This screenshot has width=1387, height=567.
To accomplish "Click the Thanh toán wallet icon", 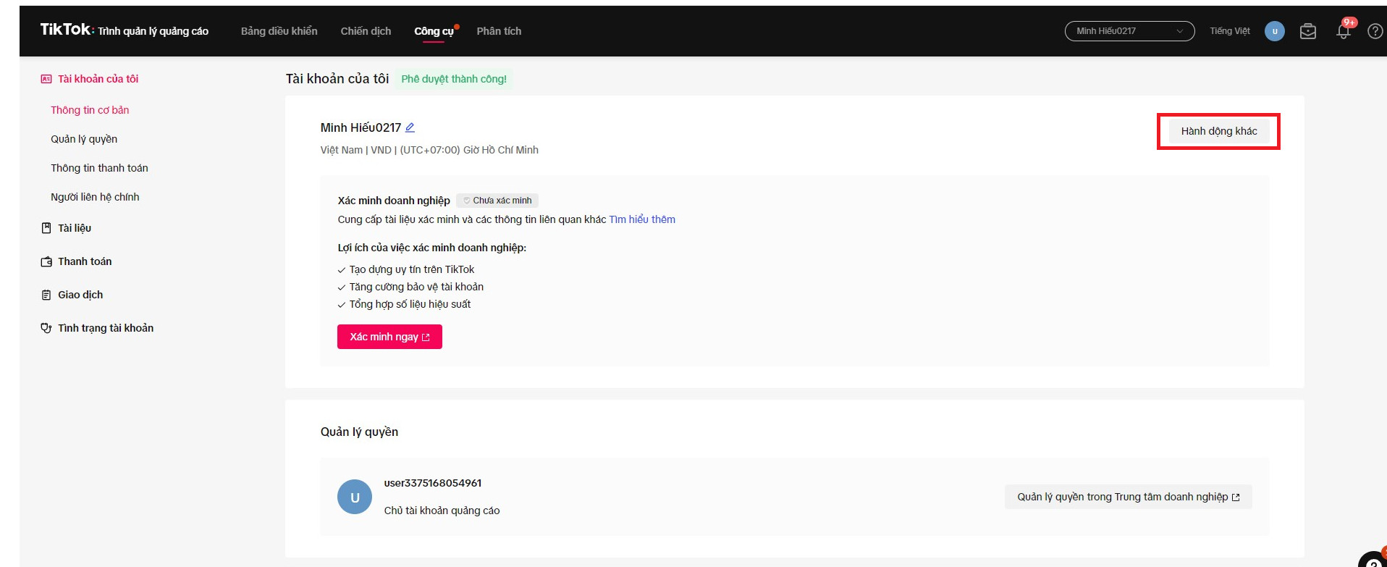I will point(46,261).
